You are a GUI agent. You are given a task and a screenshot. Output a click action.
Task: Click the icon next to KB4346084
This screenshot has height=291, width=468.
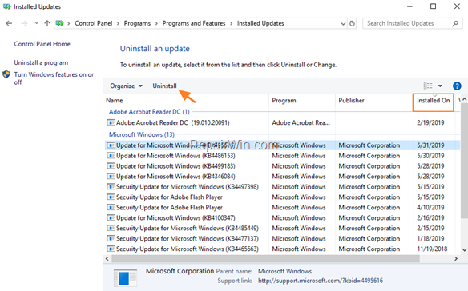tap(111, 177)
